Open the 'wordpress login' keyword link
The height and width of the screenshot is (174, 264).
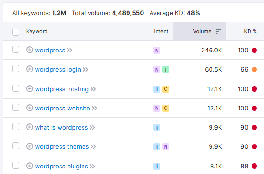click(58, 70)
